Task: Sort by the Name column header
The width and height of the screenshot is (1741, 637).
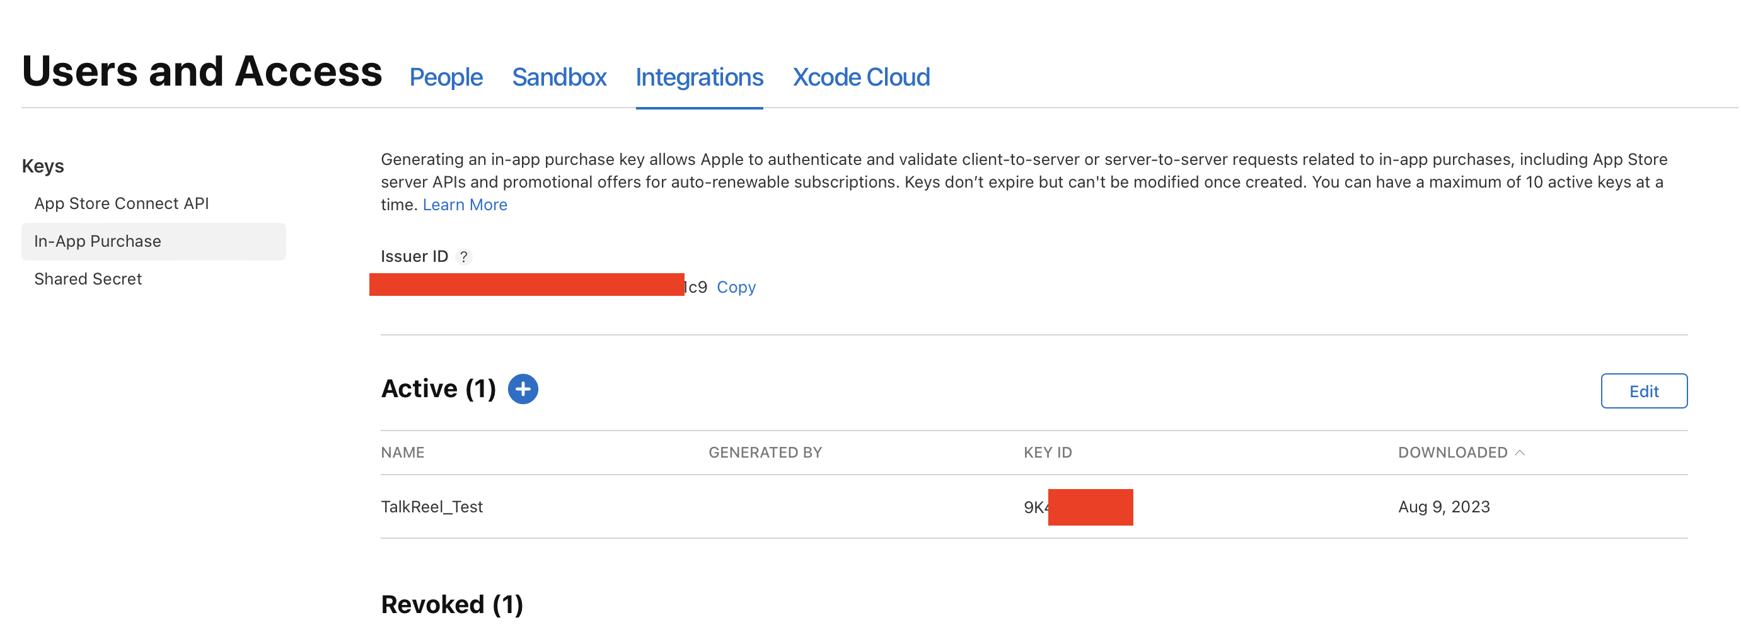Action: 403,452
